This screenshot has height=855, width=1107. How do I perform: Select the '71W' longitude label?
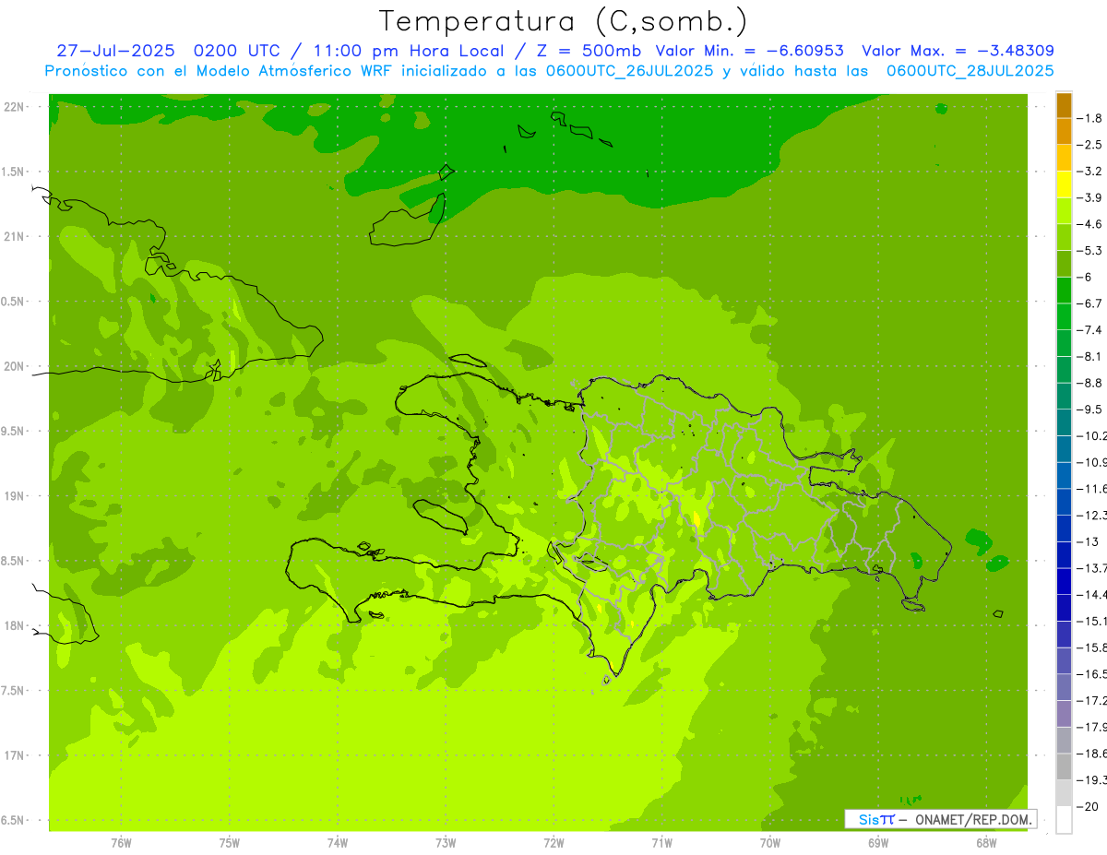point(661,843)
